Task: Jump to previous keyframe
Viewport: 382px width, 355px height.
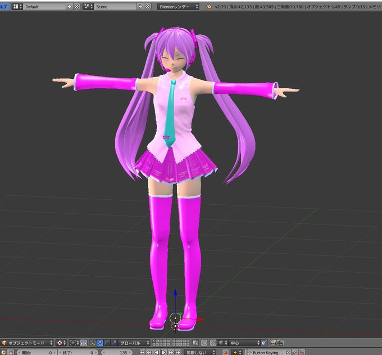Action: (149, 353)
